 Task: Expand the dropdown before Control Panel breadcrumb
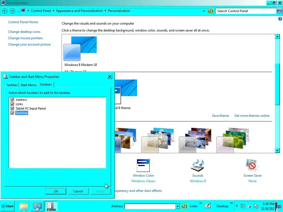28,11
